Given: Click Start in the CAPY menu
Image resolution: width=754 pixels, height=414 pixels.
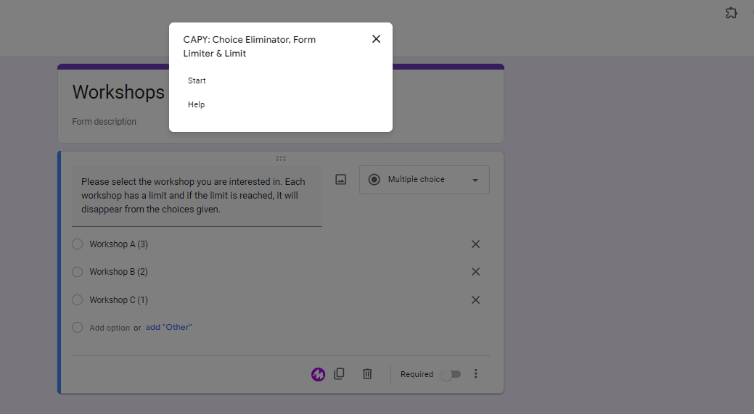Looking at the screenshot, I should (197, 80).
